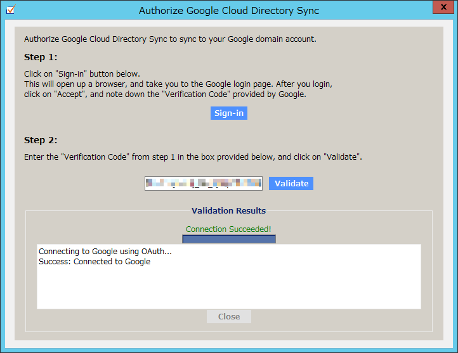The image size is (458, 353).
Task: Click 'Connecting to Google using OAuth...' log line
Action: tap(105, 252)
